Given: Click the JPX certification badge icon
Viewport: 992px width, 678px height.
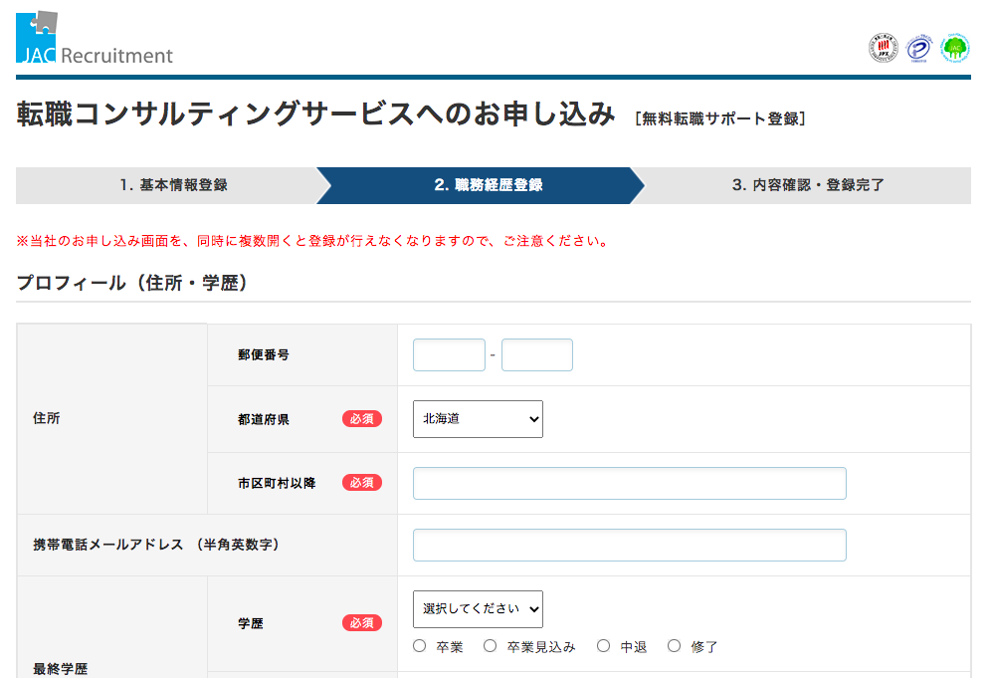Looking at the screenshot, I should tap(884, 48).
